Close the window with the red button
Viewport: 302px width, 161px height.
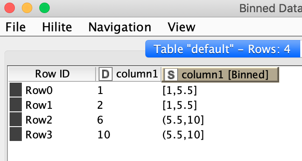[10, 8]
